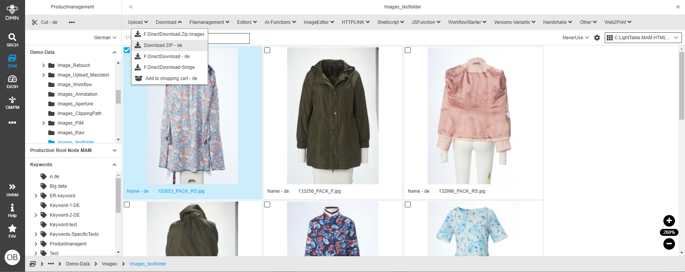Check the floral bomber jacket checkbox
685x272 pixels.
pos(267,205)
